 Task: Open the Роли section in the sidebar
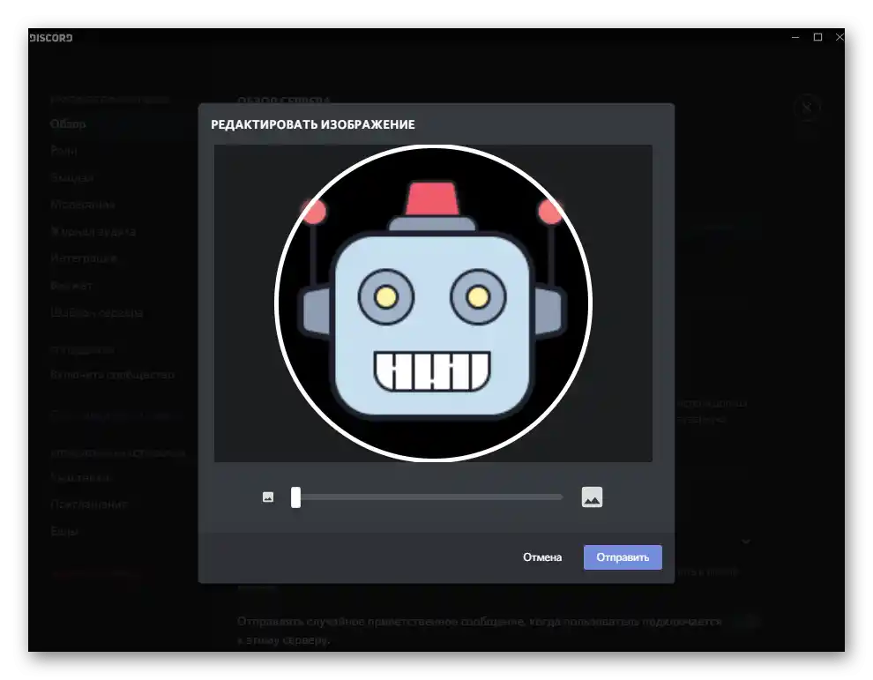[63, 150]
